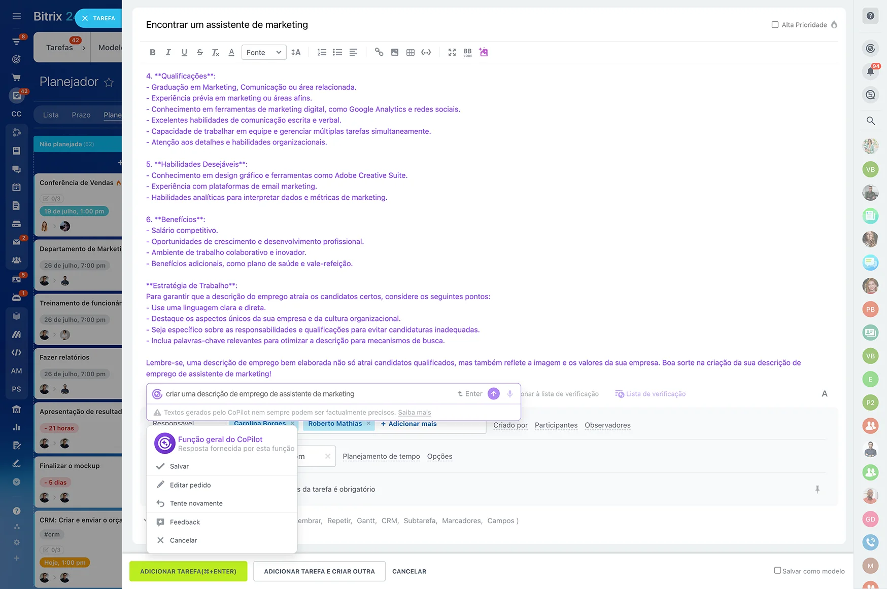Open the Saiba mais link about CoPilot
The width and height of the screenshot is (887, 589).
click(414, 413)
